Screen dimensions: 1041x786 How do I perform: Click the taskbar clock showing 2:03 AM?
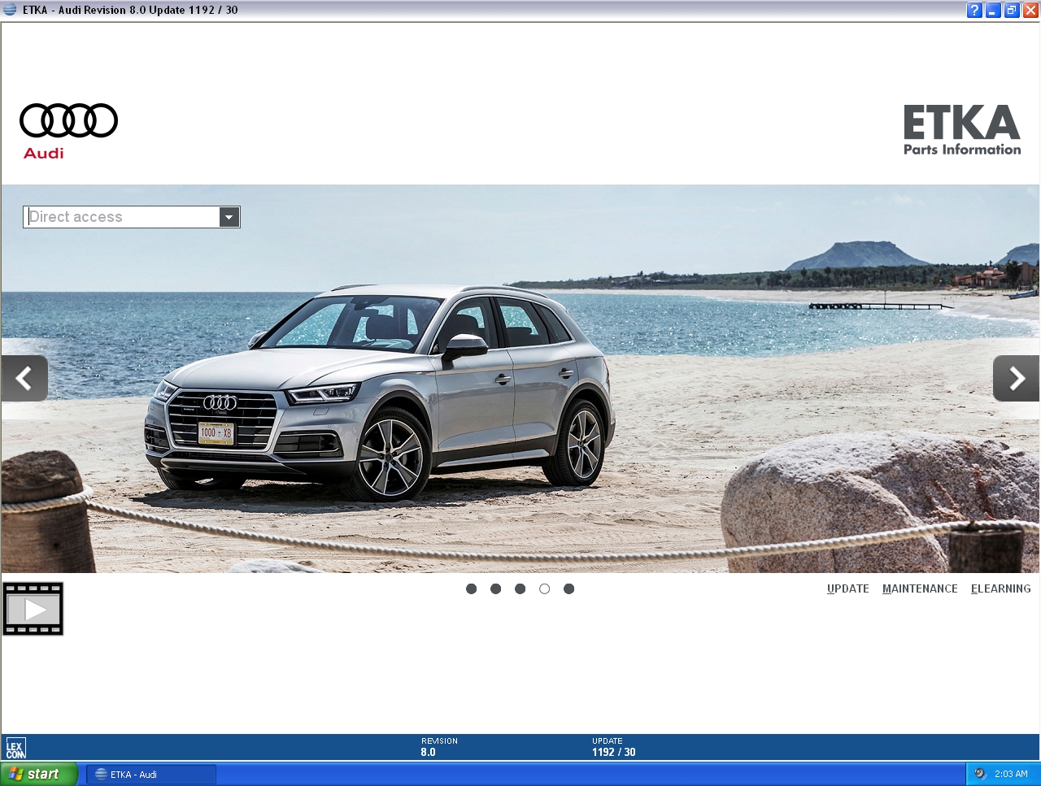coord(1011,774)
